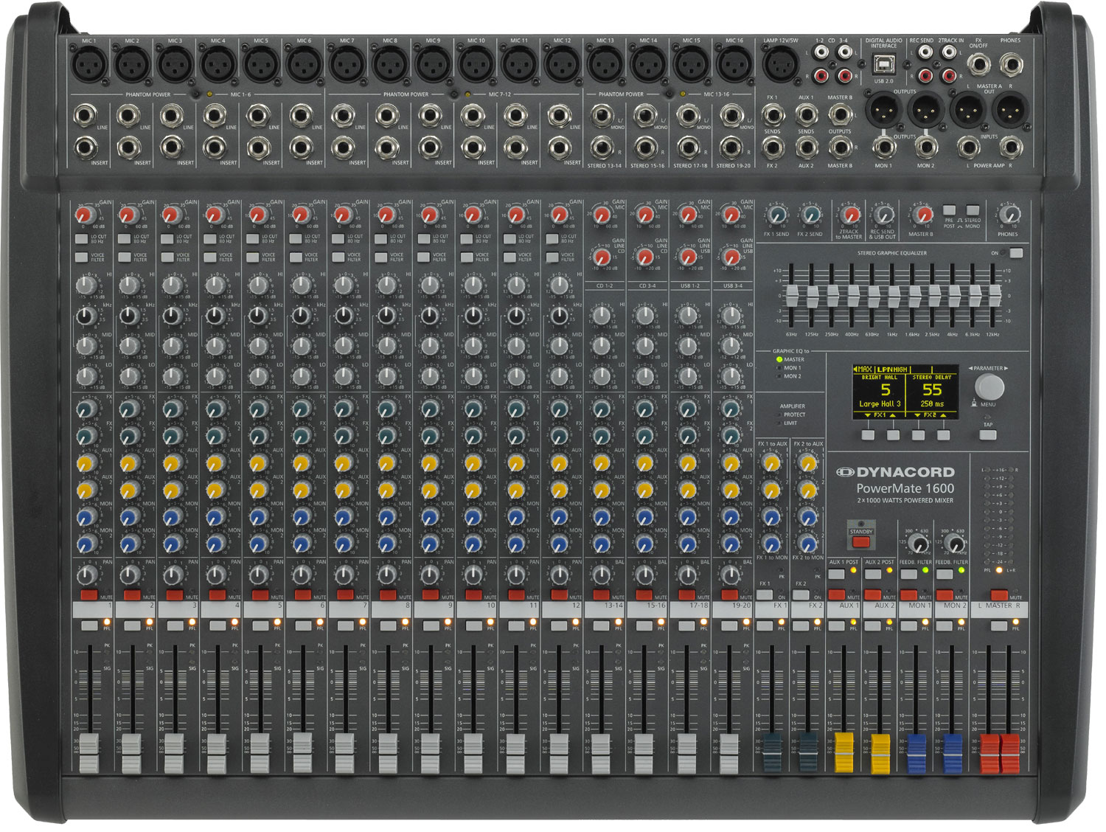This screenshot has height=832, width=1106.
Task: Click the red GAIN knob on channel 1
Action: click(x=84, y=215)
